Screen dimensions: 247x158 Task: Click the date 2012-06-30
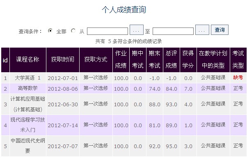(x=63, y=104)
